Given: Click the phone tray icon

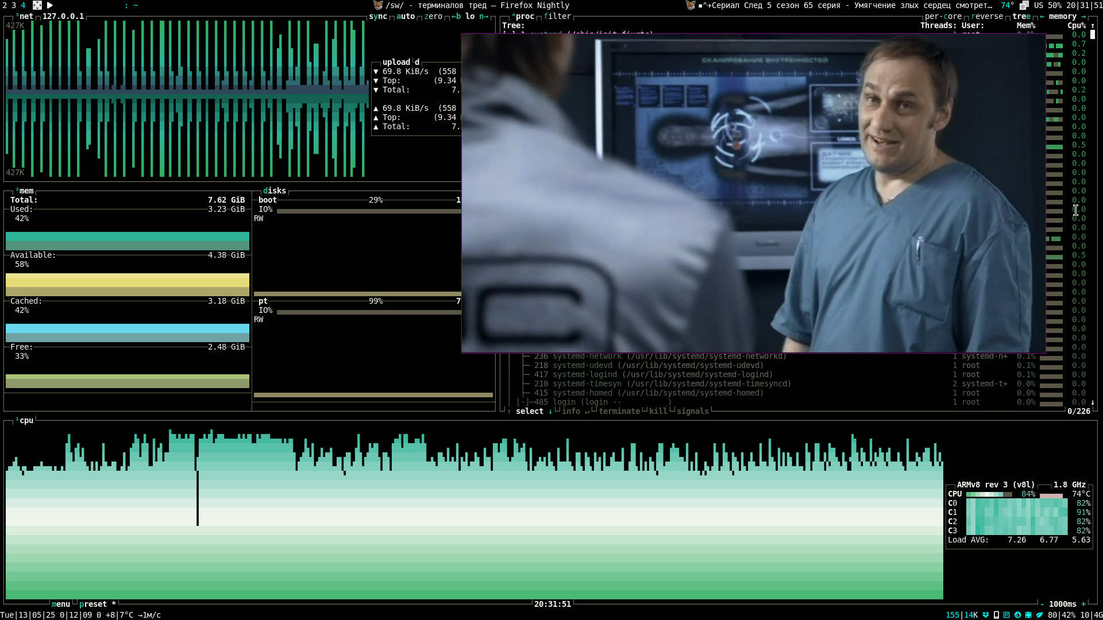Looking at the screenshot, I should [x=996, y=615].
